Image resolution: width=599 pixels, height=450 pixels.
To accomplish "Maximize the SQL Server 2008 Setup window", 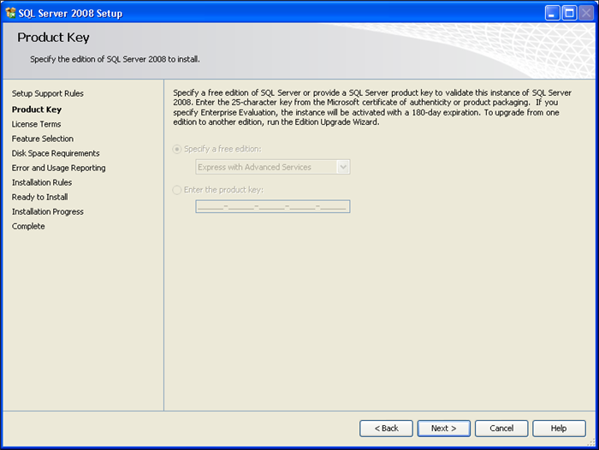I will 569,13.
